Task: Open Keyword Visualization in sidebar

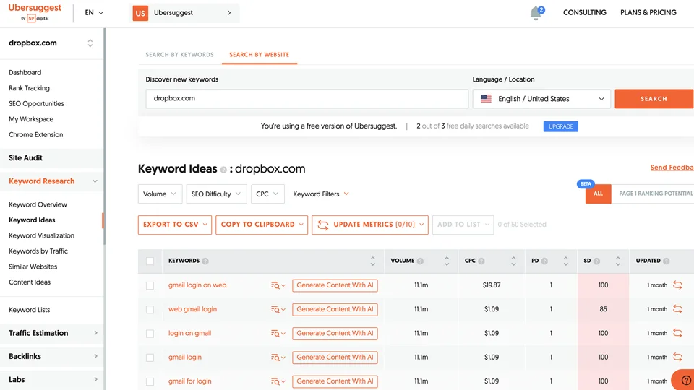Action: click(x=42, y=235)
